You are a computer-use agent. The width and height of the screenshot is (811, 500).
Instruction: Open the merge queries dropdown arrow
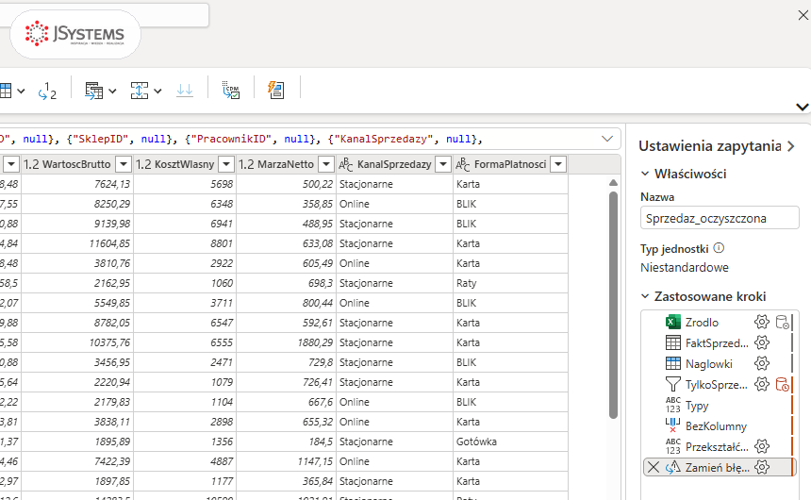click(112, 92)
